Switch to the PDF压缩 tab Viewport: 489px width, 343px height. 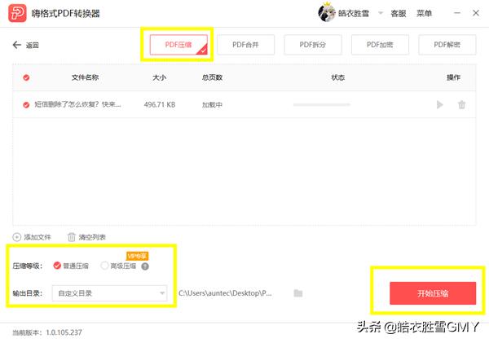pos(178,45)
